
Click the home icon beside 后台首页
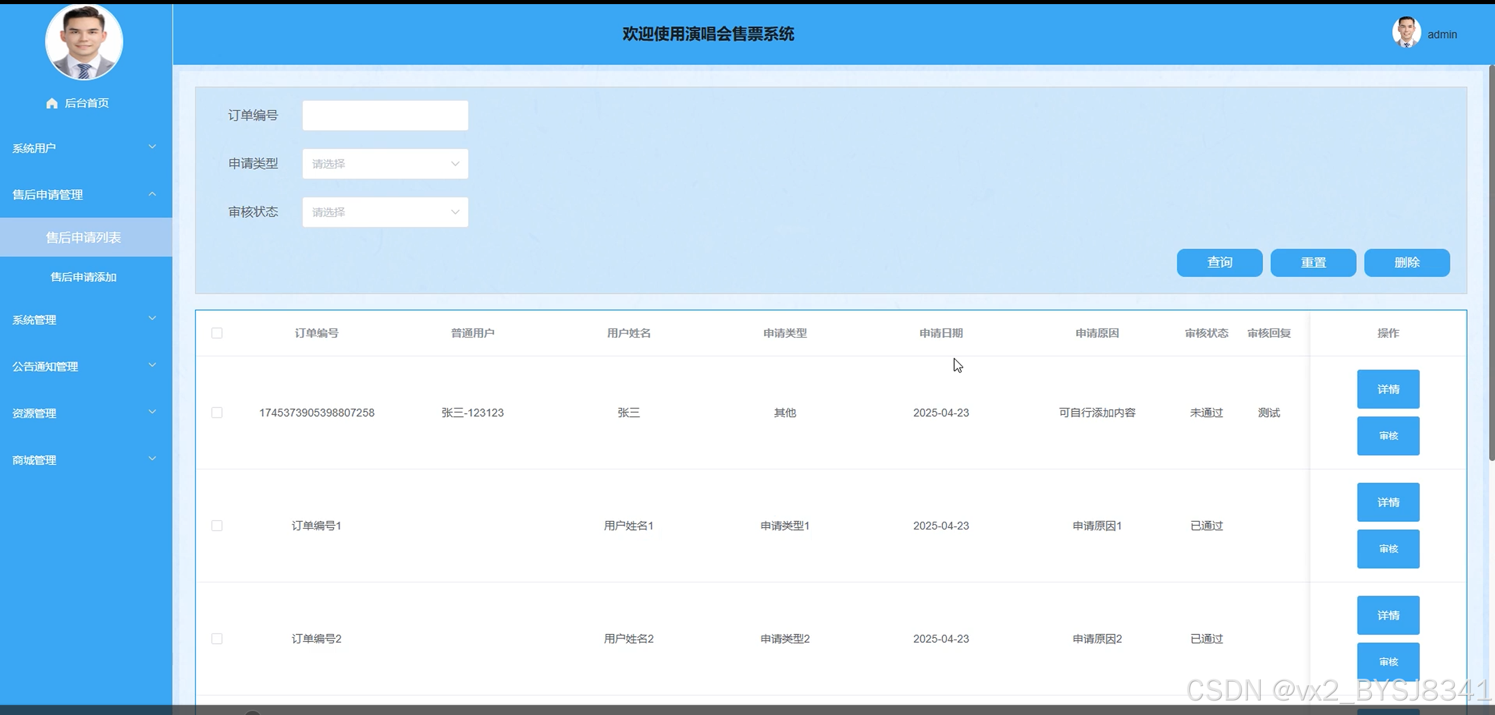[x=52, y=103]
